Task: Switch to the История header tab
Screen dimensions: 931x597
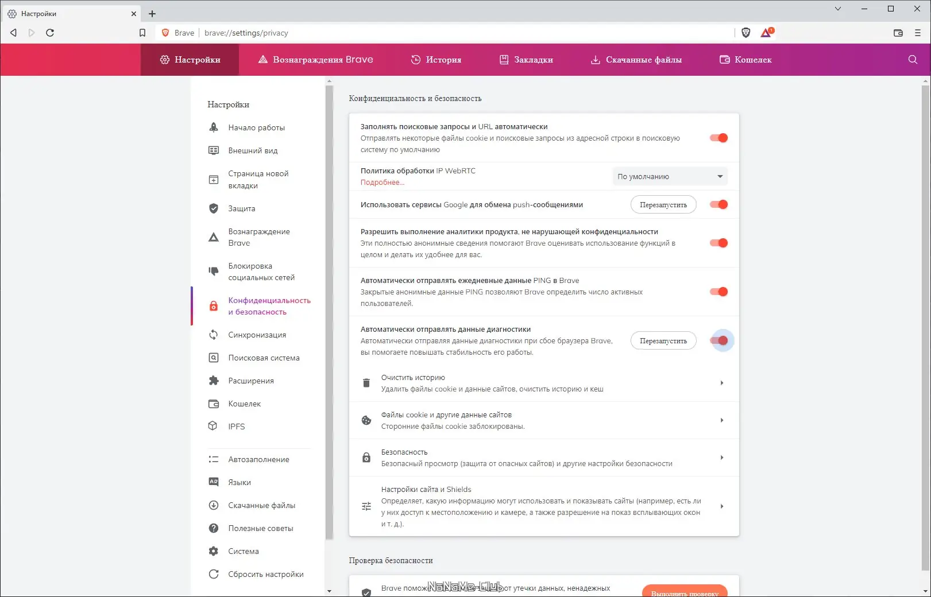Action: click(436, 60)
